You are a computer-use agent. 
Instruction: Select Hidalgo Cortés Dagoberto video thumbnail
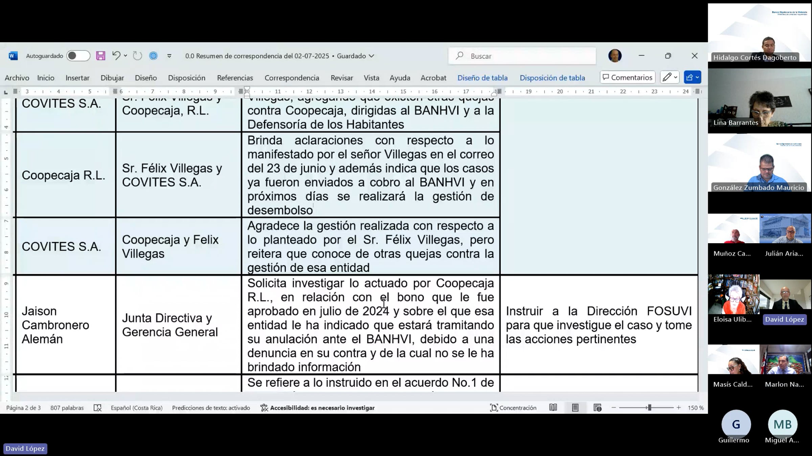pyautogui.click(x=759, y=32)
